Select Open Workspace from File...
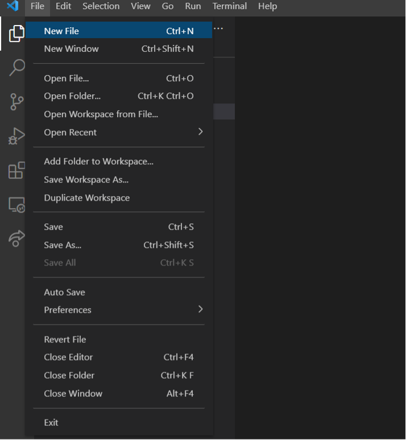Image resolution: width=406 pixels, height=440 pixels. click(119, 114)
